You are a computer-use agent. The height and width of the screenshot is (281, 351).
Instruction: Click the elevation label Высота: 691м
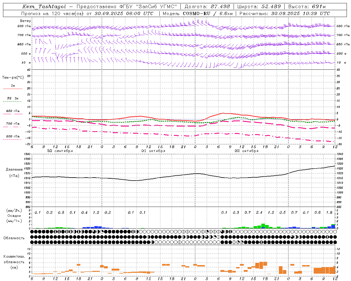307,7
